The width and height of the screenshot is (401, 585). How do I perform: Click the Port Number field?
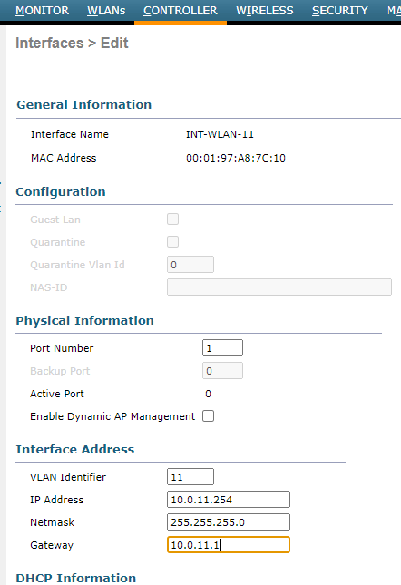(222, 348)
